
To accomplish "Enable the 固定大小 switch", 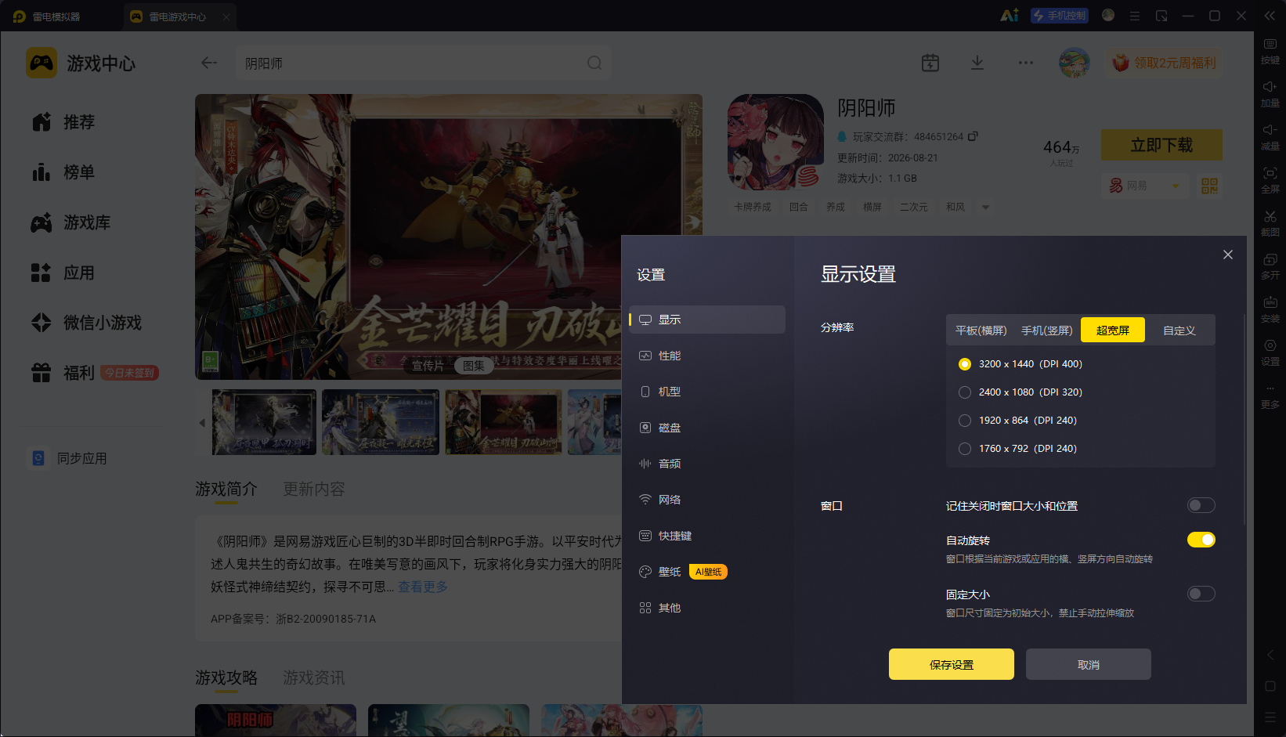I will click(1201, 594).
